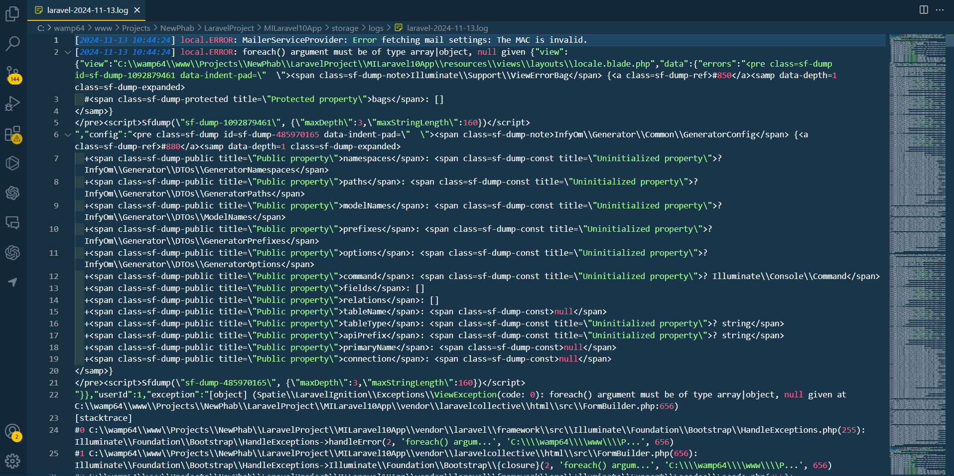Collapse the folded region at line 6
954x476 pixels.
tap(68, 135)
